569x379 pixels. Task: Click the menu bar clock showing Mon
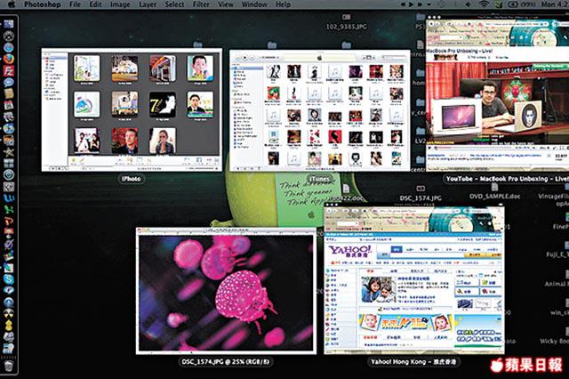pos(555,4)
